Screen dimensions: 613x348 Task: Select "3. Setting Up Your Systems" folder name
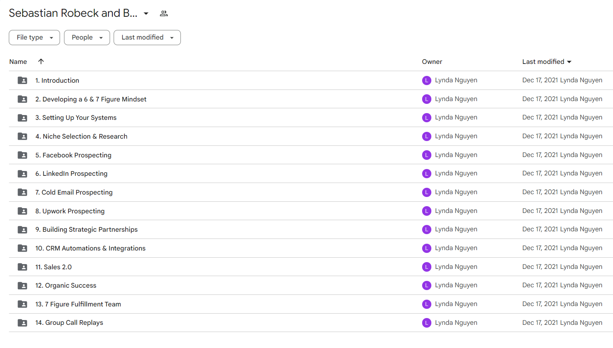click(76, 118)
